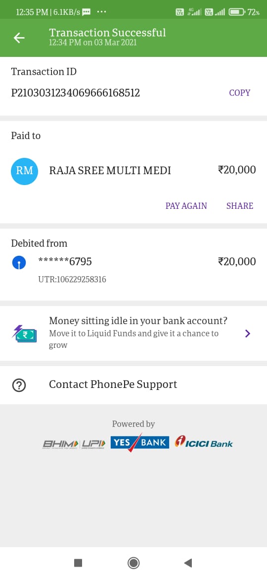The width and height of the screenshot is (267, 579).
Task: Tap the back arrow in header
Action: 19,38
